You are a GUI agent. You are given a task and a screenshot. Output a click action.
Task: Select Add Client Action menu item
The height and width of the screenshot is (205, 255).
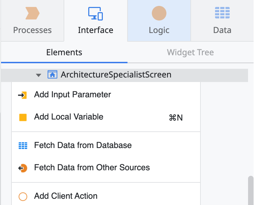66,196
